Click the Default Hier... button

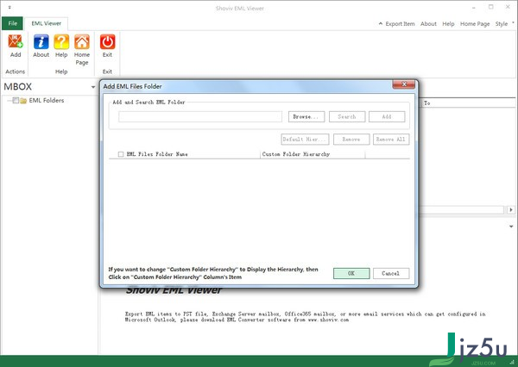coord(305,140)
